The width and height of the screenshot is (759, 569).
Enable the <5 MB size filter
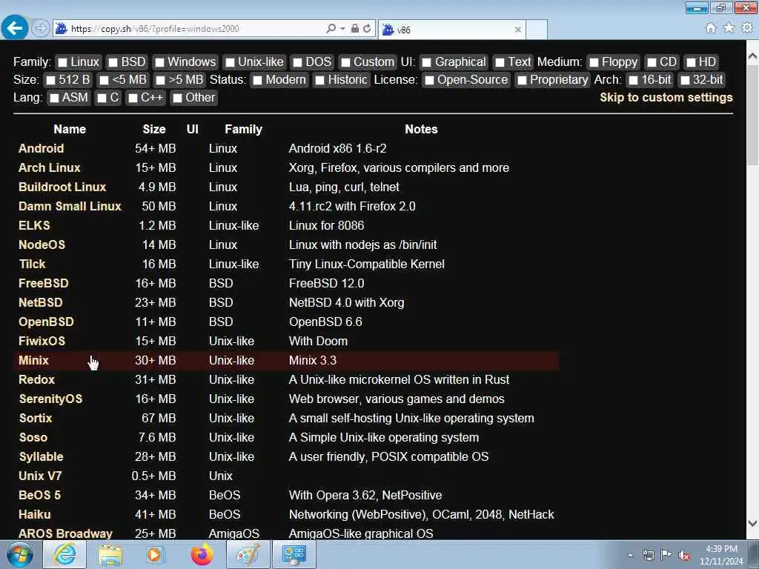tap(104, 80)
